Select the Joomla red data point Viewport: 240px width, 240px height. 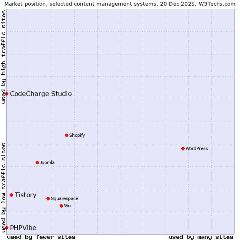(37, 162)
